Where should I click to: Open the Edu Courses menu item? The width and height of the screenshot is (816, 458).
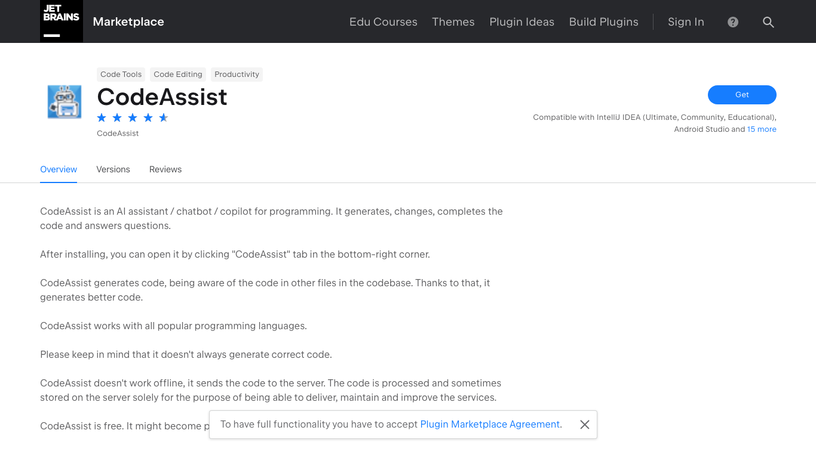(x=383, y=22)
